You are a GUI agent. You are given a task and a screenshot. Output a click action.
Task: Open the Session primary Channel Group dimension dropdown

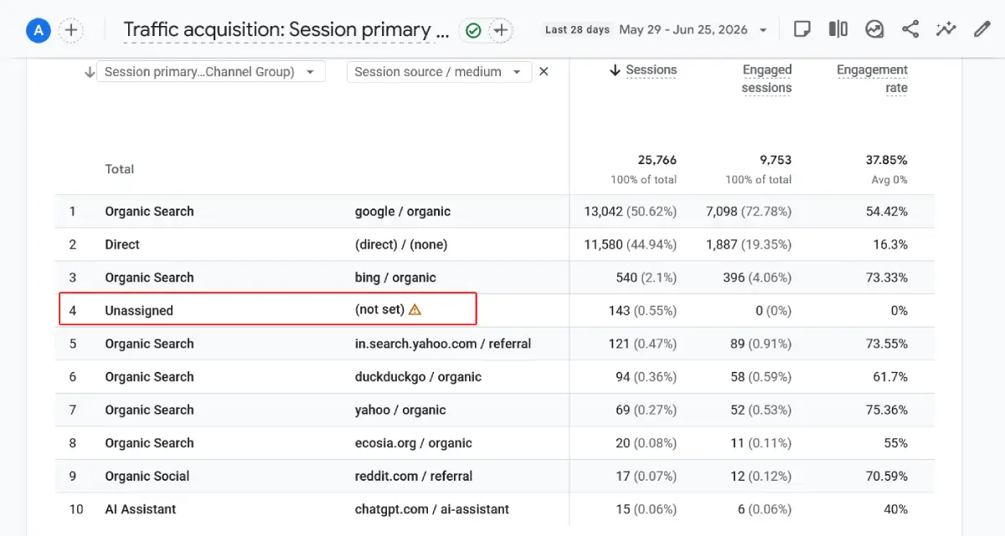[211, 72]
